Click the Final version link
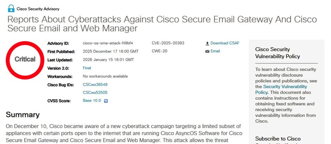The height and width of the screenshot is (144, 331). click(87, 68)
